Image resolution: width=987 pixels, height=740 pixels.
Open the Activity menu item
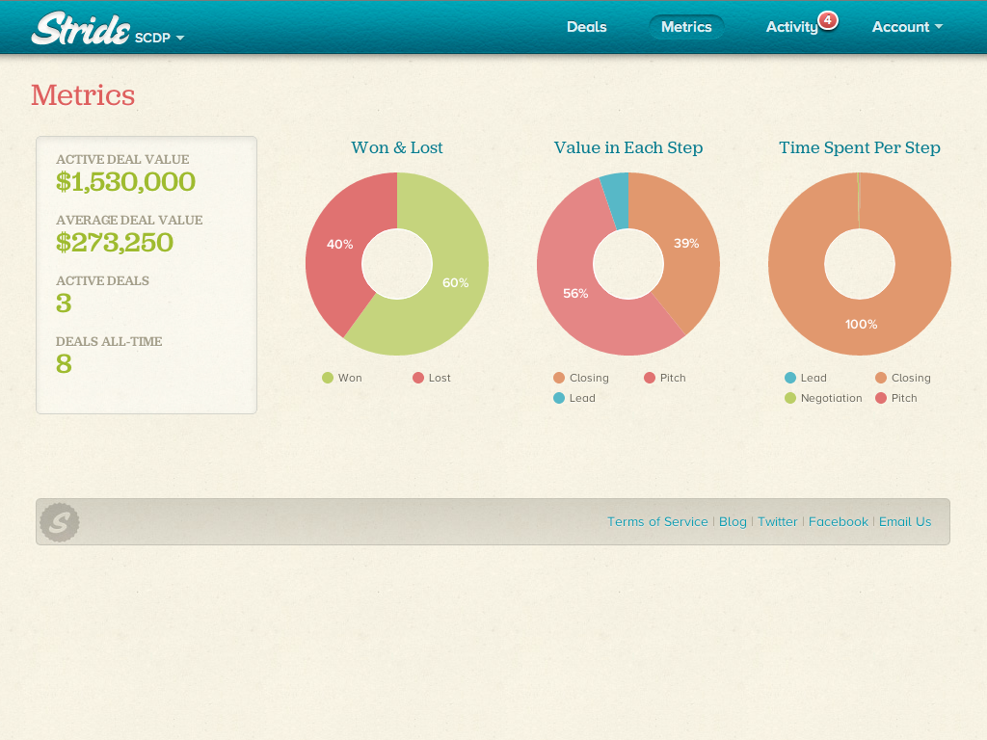(791, 27)
